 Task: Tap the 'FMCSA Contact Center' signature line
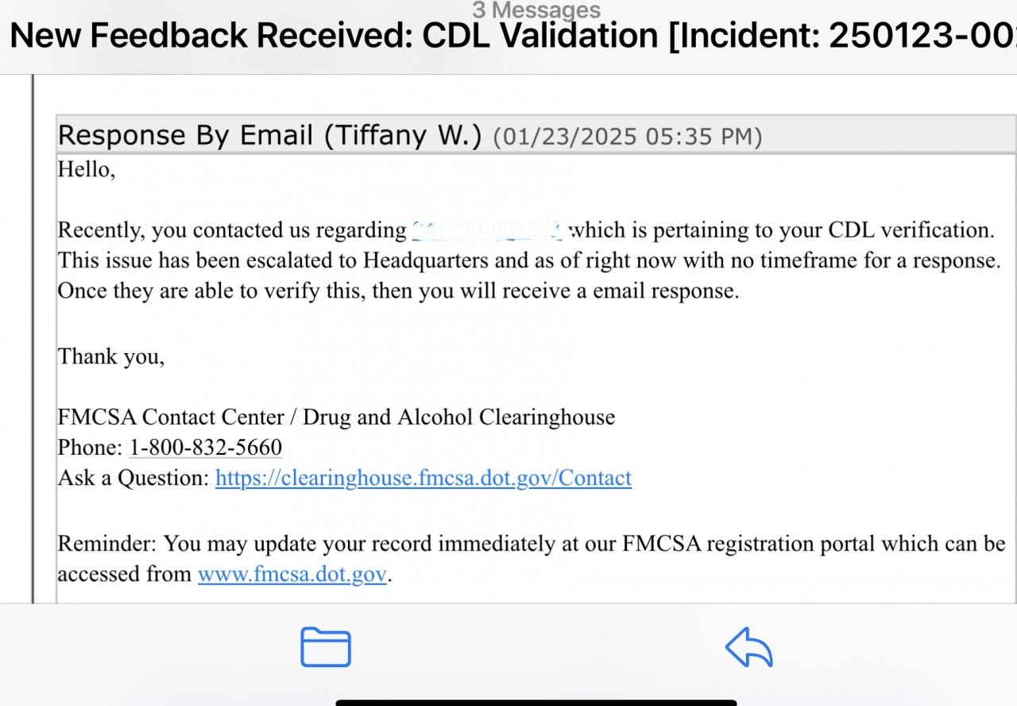(x=336, y=417)
